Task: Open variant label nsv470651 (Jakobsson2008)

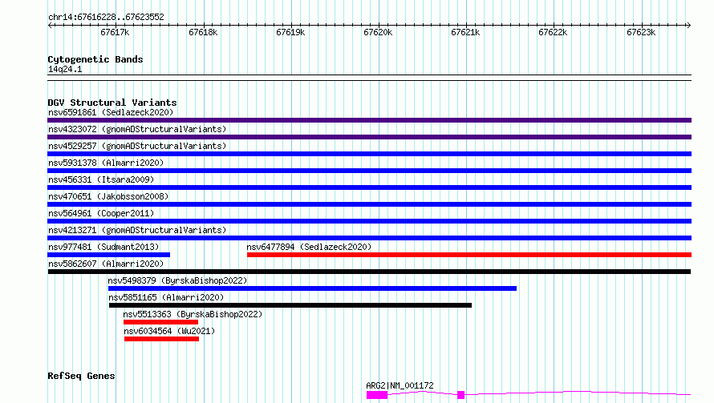Action: coord(108,196)
